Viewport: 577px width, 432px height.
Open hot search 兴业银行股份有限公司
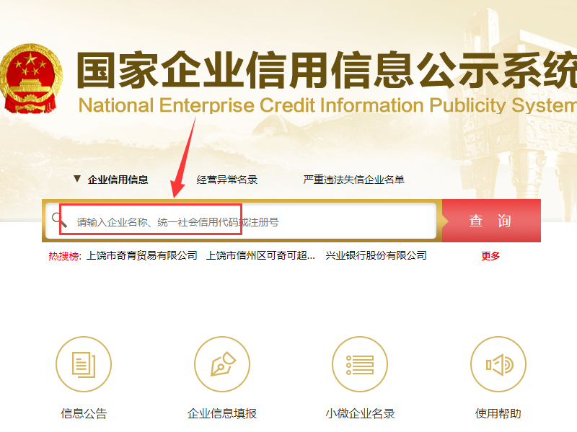[x=376, y=255]
